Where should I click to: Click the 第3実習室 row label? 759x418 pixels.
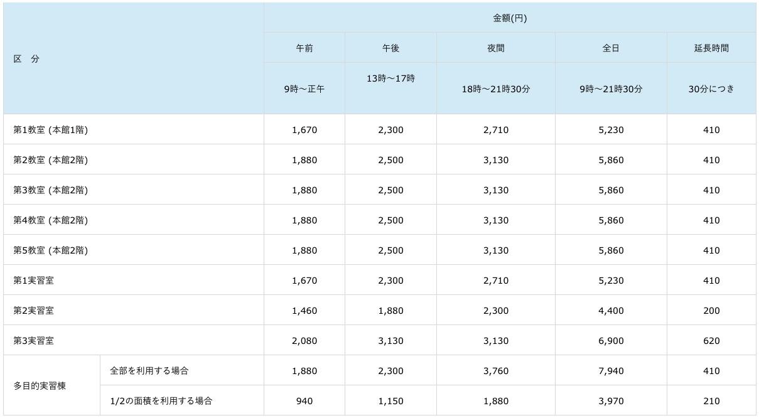coord(34,341)
